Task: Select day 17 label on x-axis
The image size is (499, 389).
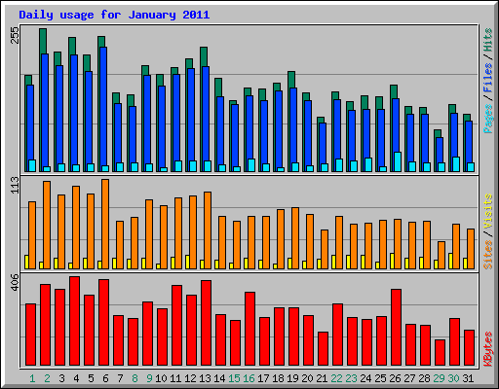Action: pyautogui.click(x=263, y=378)
